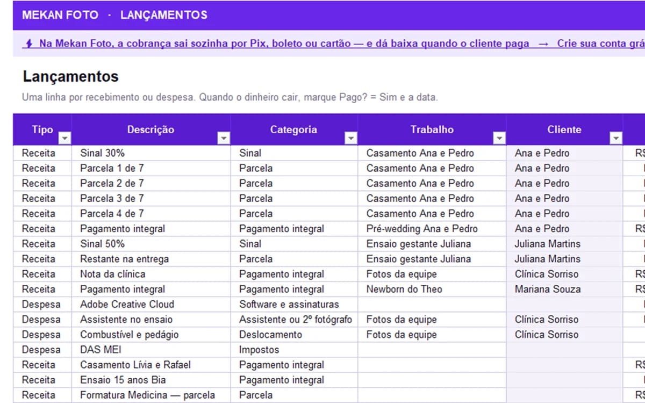645x403 pixels.
Task: Select the 'Parcela 3 de 7' cell
Action: pos(151,198)
